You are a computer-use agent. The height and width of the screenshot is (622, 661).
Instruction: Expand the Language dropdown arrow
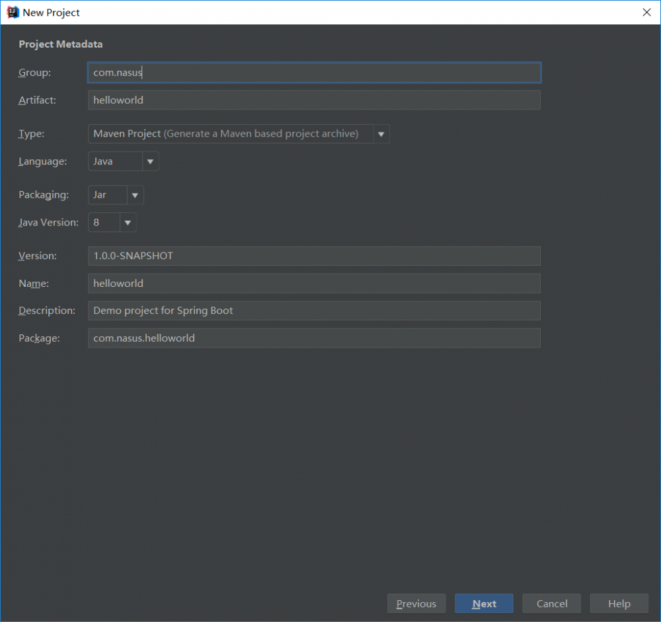[x=150, y=161]
